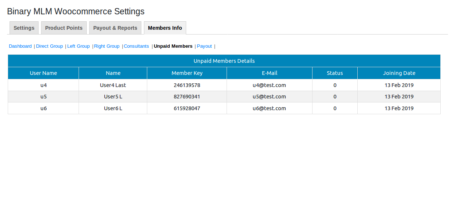Open the Settings tab
The image size is (455, 224).
tap(24, 28)
